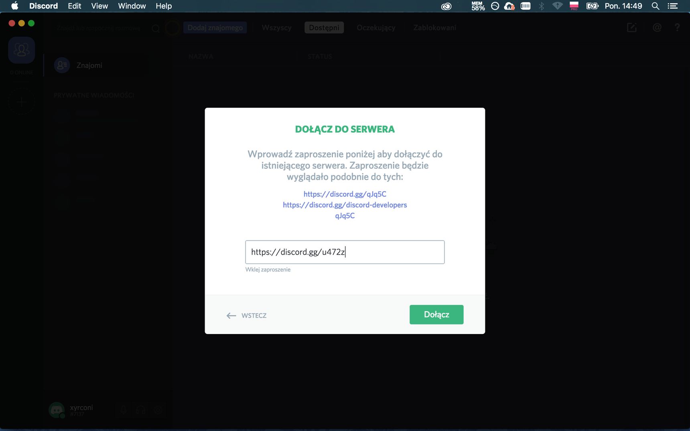Toggle the headphones deafen icon
This screenshot has height=431, width=690.
click(x=141, y=410)
